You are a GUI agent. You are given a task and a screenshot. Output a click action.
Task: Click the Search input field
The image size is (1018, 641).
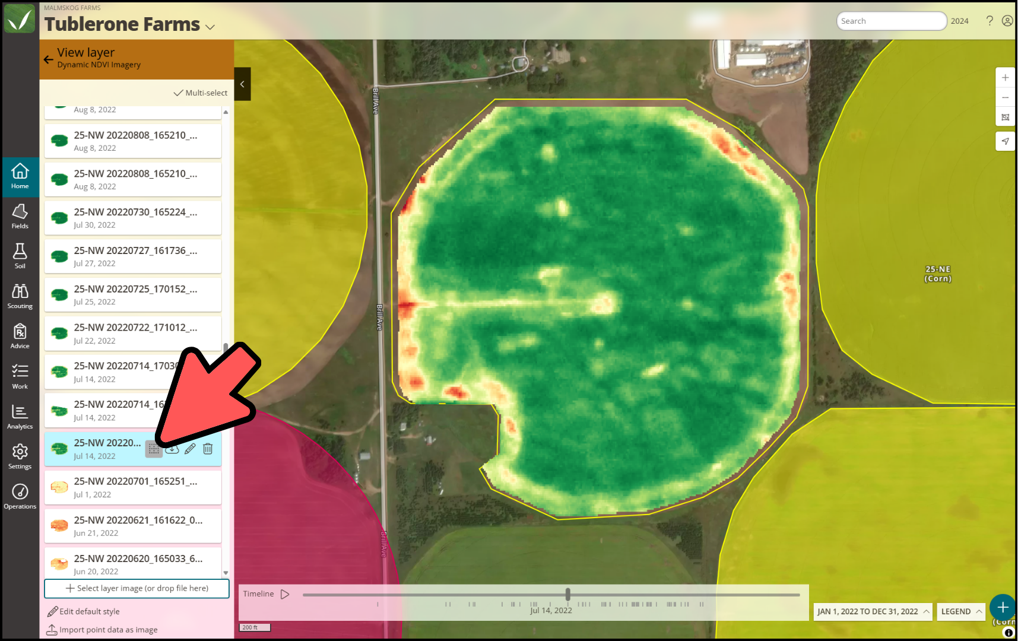(892, 21)
